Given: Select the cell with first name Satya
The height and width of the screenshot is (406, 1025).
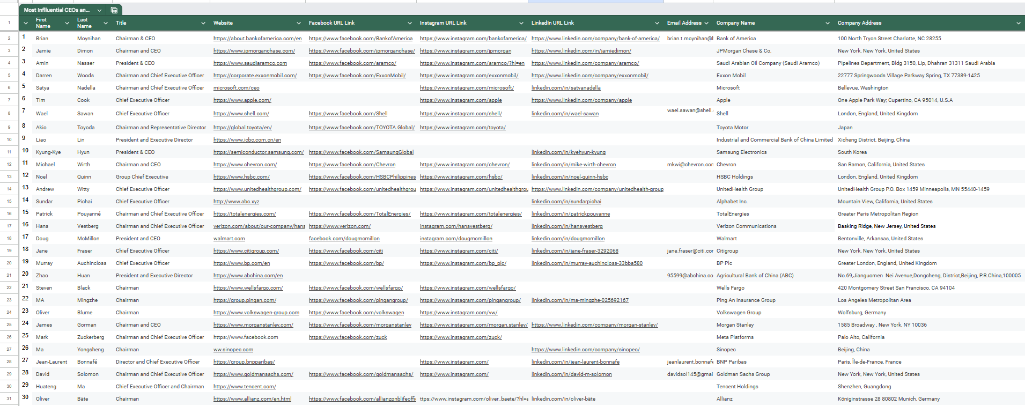Looking at the screenshot, I should point(53,88).
